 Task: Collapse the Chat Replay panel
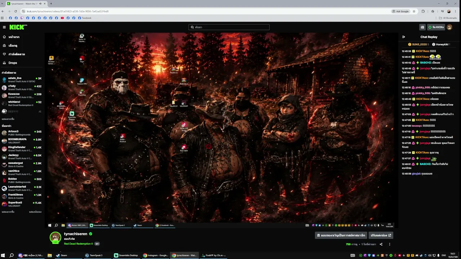[404, 37]
